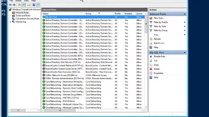Open the Help menu in menu bar

click(x=33, y=1)
